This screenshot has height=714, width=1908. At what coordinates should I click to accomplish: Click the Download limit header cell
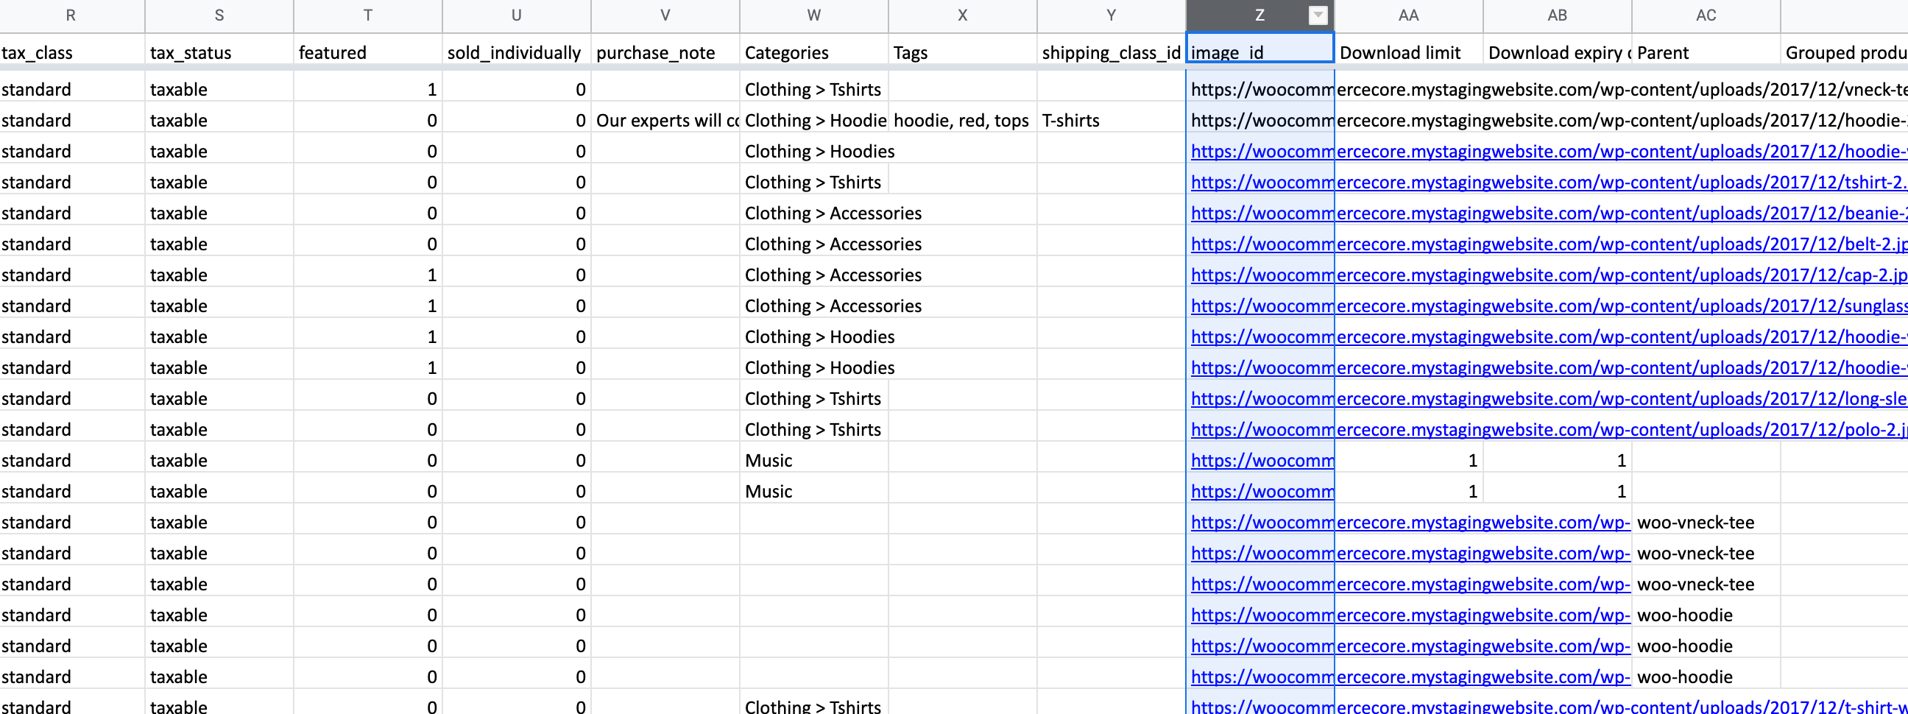[1408, 52]
